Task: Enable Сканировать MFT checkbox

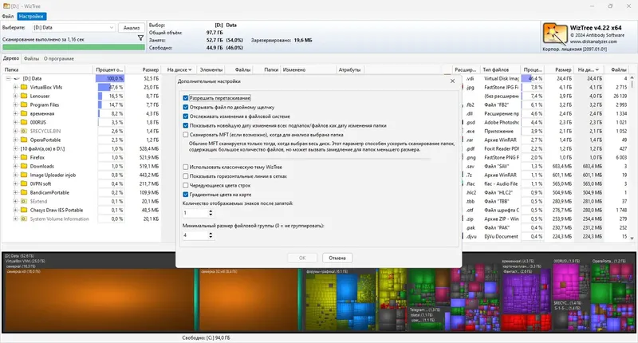Action: coord(186,134)
